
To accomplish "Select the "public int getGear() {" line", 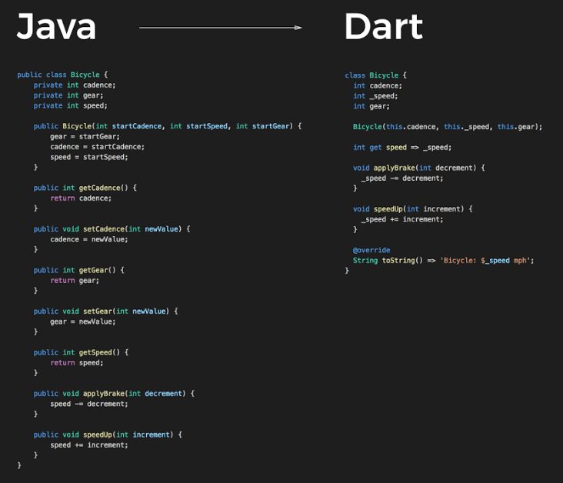I will point(79,270).
